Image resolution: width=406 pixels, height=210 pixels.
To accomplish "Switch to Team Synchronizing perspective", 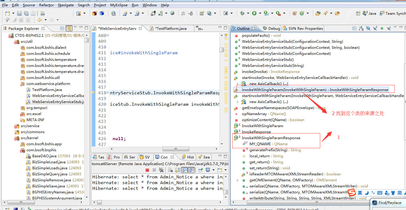I will 392,13.
